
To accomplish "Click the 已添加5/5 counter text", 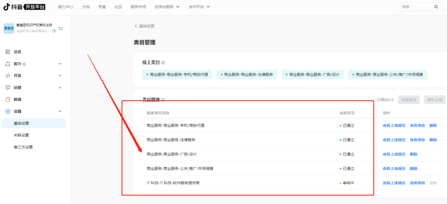I will 385,100.
